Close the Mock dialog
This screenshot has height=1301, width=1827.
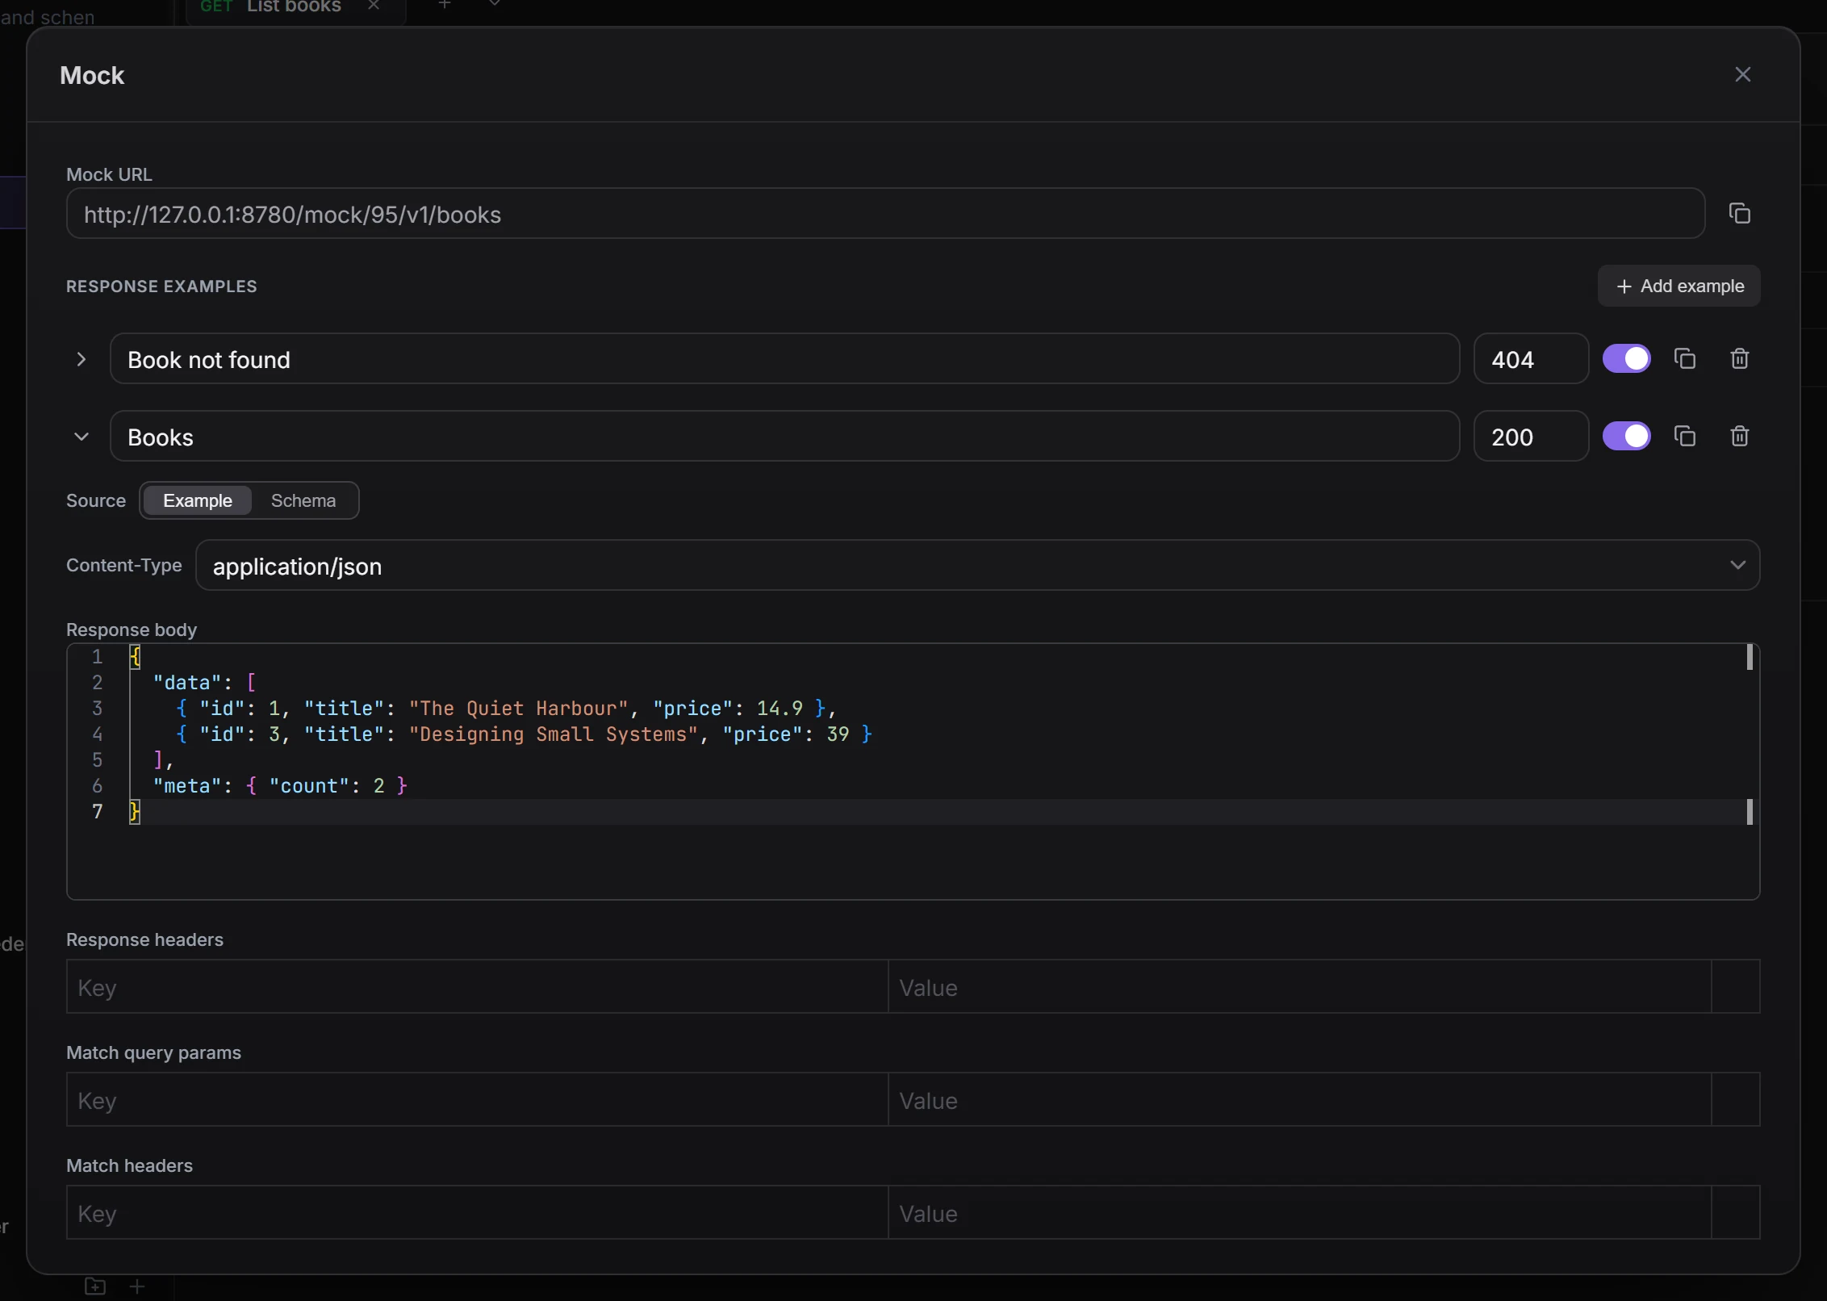click(x=1743, y=74)
